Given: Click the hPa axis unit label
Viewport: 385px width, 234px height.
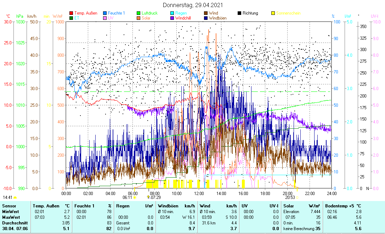Looking at the screenshot, I should tap(19, 16).
